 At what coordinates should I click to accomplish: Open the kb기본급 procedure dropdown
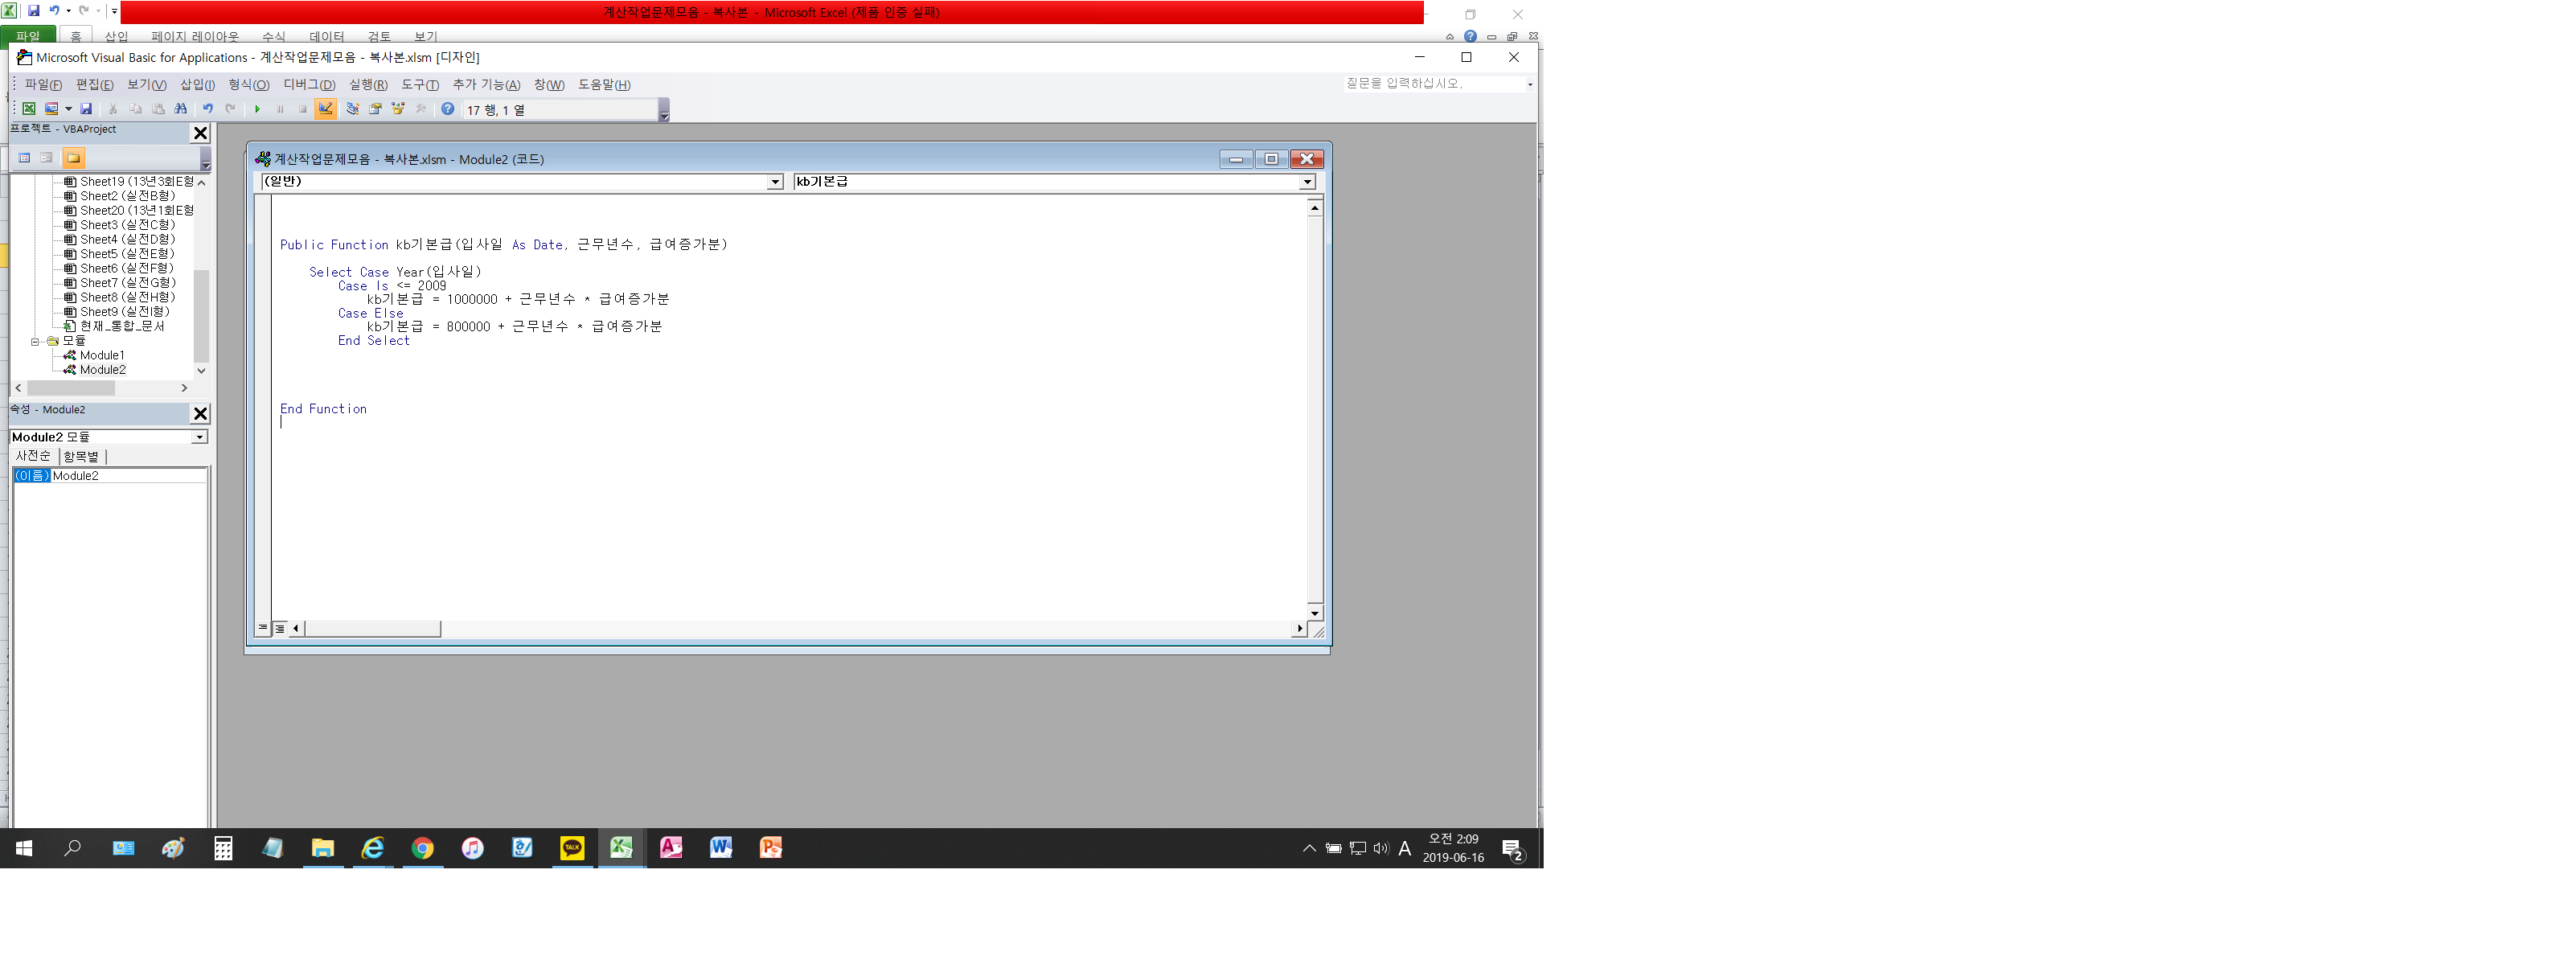point(1307,182)
